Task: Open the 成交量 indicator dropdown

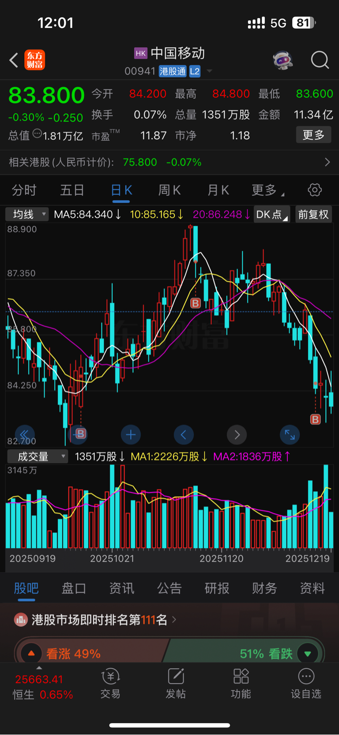Action: pos(38,457)
